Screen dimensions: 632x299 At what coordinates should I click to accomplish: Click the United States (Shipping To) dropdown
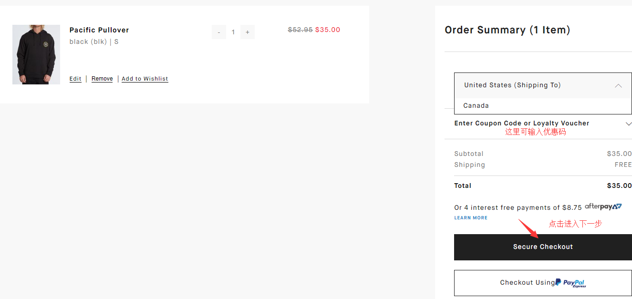click(x=513, y=85)
